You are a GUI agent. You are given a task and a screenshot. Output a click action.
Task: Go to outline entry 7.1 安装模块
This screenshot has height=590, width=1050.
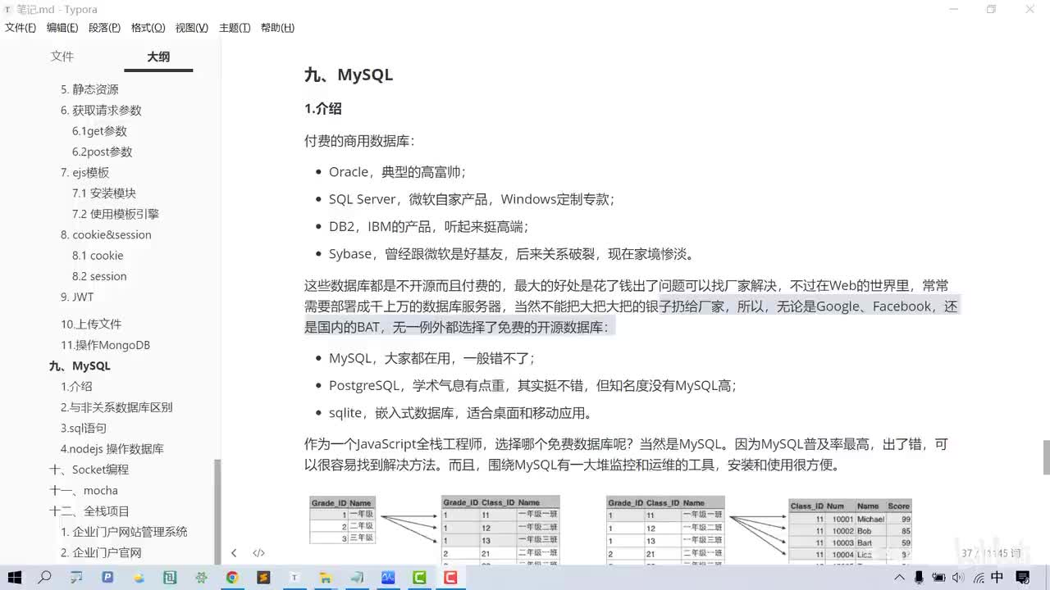[x=104, y=193]
